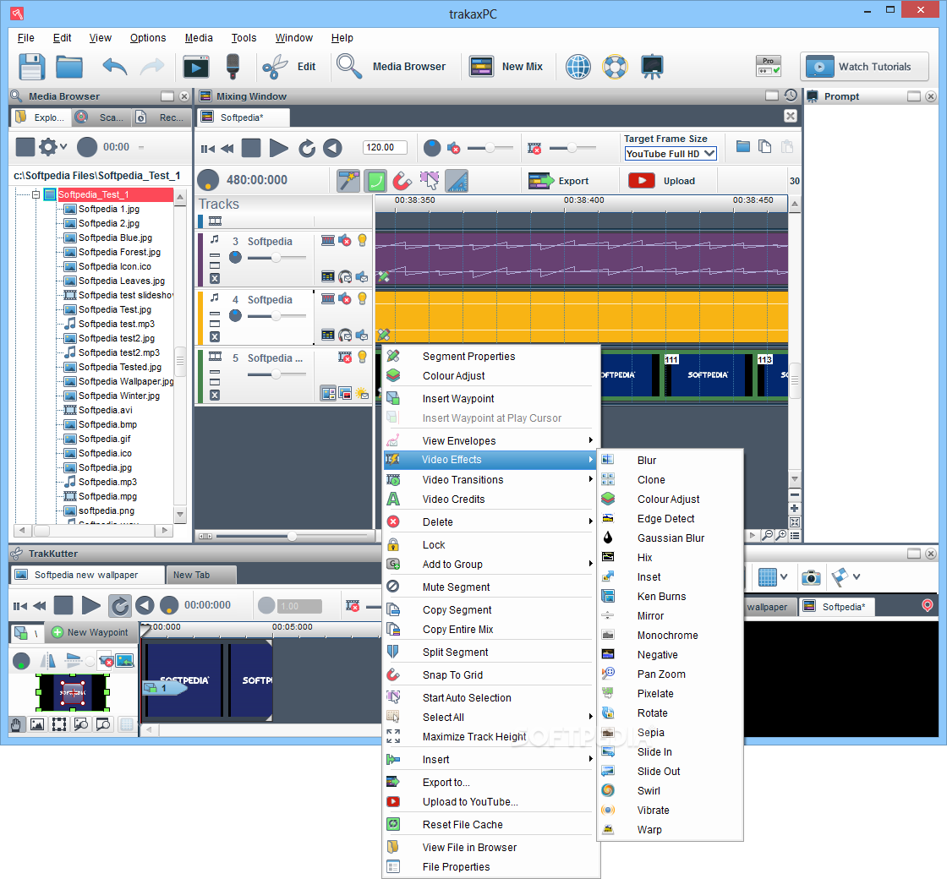Click the zoom out magnifier below timeline
This screenshot has height=879, width=947.
click(x=767, y=535)
